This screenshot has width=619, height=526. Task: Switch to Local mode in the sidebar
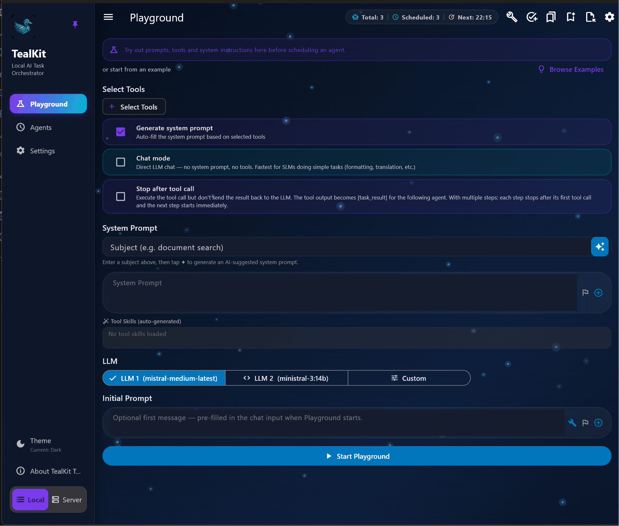click(x=30, y=500)
